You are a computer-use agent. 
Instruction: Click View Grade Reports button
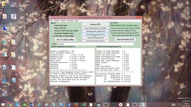point(95,28)
